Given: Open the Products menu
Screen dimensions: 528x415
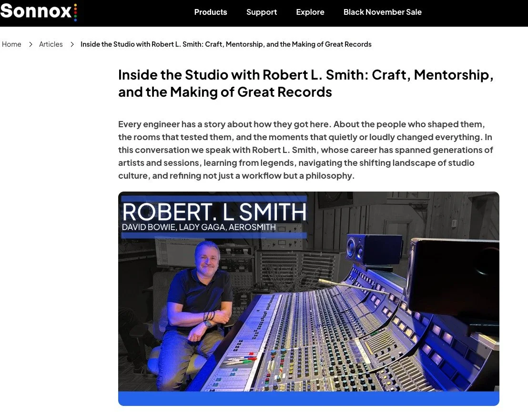Looking at the screenshot, I should (211, 12).
